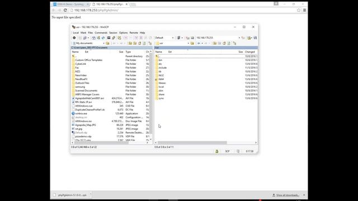Go to local home directory icon
The image size is (358, 201).
[x=139, y=44]
